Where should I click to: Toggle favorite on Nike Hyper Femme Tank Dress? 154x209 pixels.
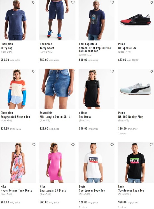[34, 145]
